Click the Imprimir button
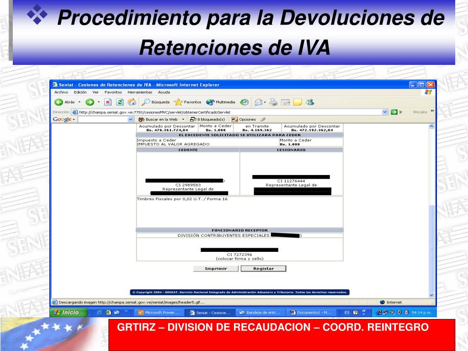468x351 pixels. pyautogui.click(x=216, y=269)
